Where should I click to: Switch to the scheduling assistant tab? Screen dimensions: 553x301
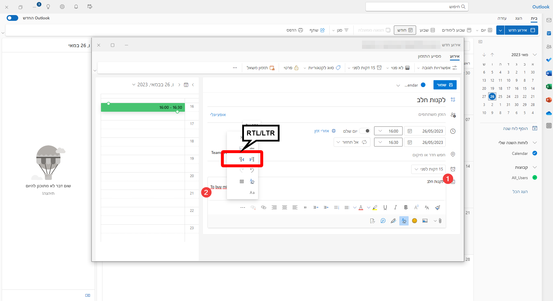click(429, 56)
